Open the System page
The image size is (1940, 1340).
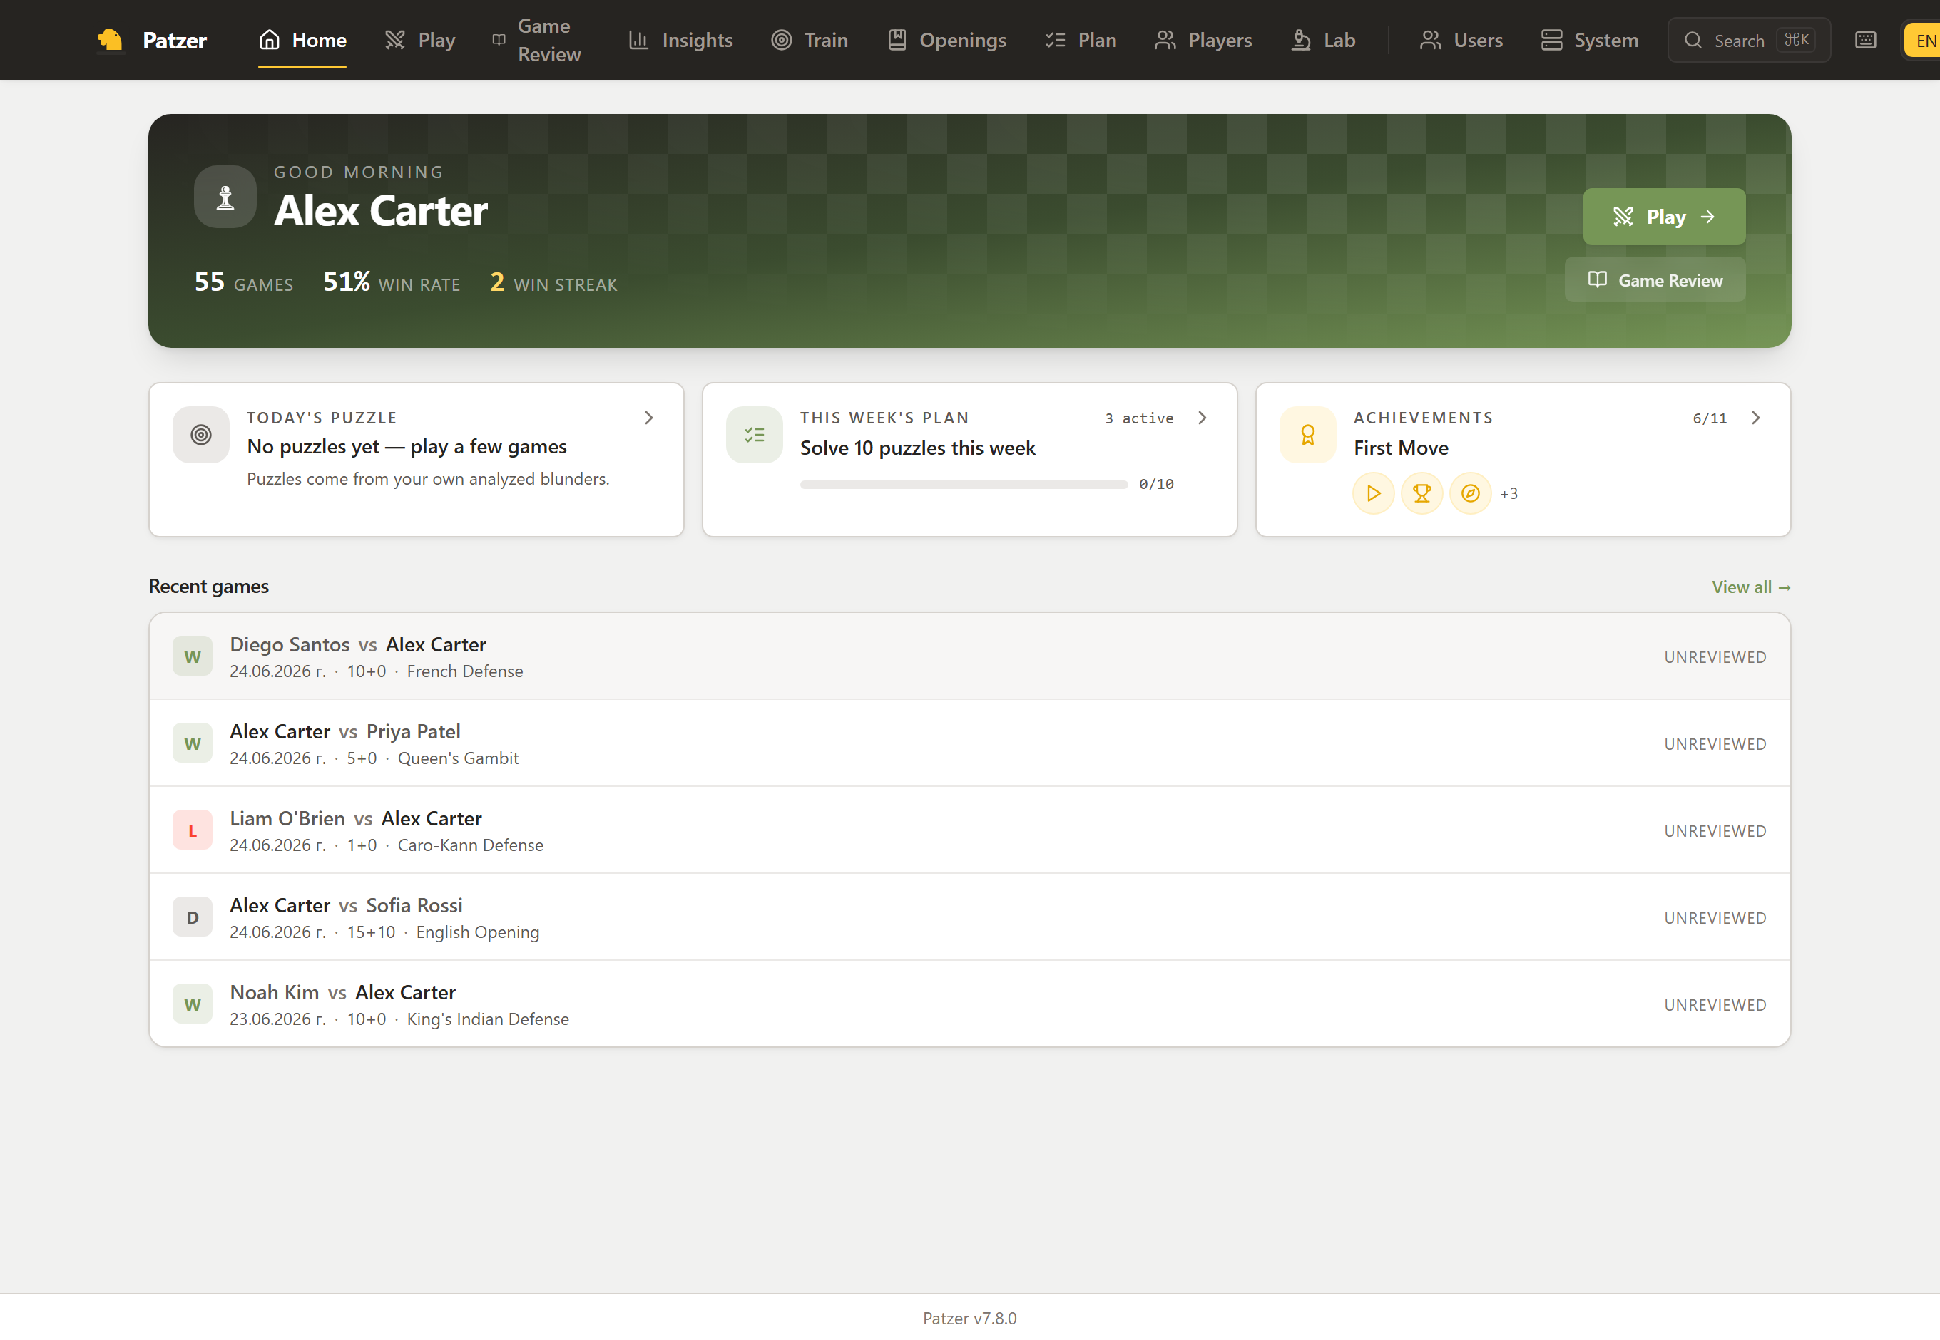[1590, 39]
